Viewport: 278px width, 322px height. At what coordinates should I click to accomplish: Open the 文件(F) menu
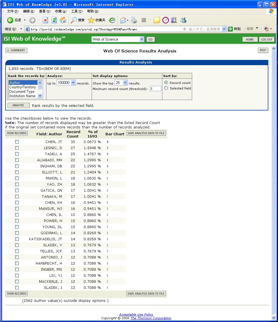click(12, 11)
